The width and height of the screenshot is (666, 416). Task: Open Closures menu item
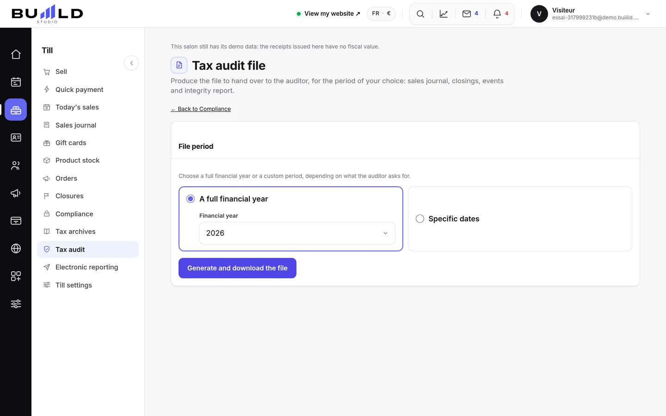(88, 196)
